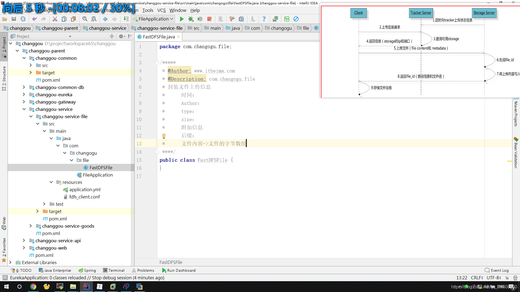
Task: Collapse the changgou-common node
Action: (24, 58)
